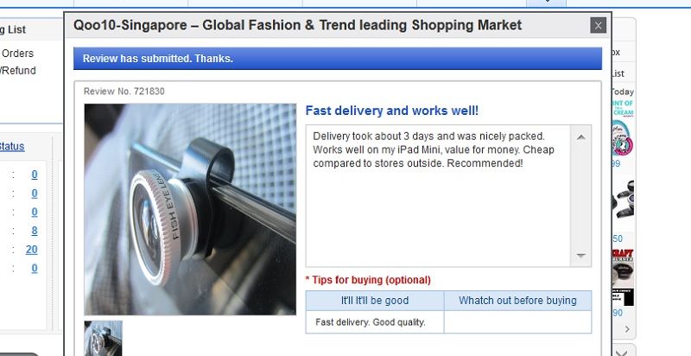Image resolution: width=691 pixels, height=356 pixels.
Task: Open the count link showing 8
Action: point(34,231)
